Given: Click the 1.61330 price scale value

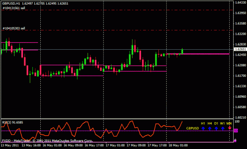Looking at the screenshot, I should coord(241,86).
